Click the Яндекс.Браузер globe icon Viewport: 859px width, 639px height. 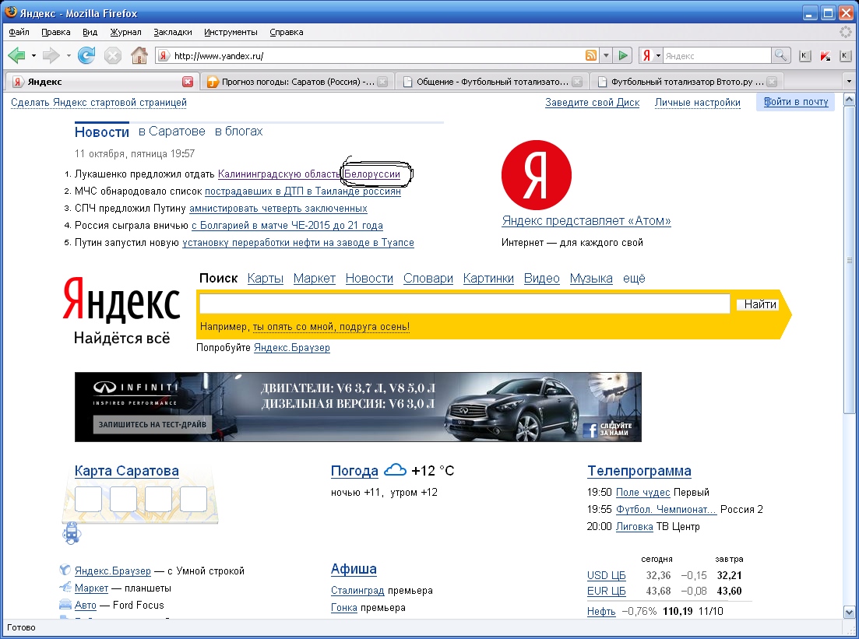(65, 570)
